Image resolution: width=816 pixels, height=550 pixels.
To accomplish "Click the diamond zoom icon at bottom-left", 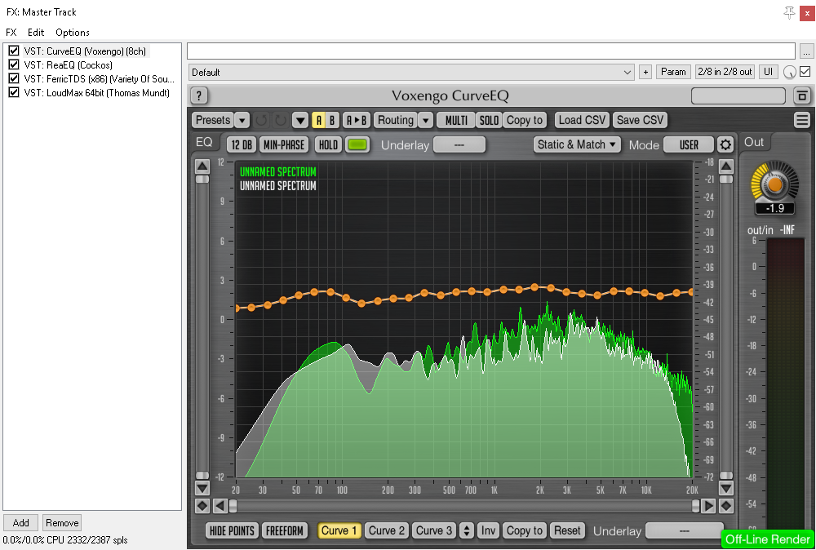I will [x=202, y=506].
